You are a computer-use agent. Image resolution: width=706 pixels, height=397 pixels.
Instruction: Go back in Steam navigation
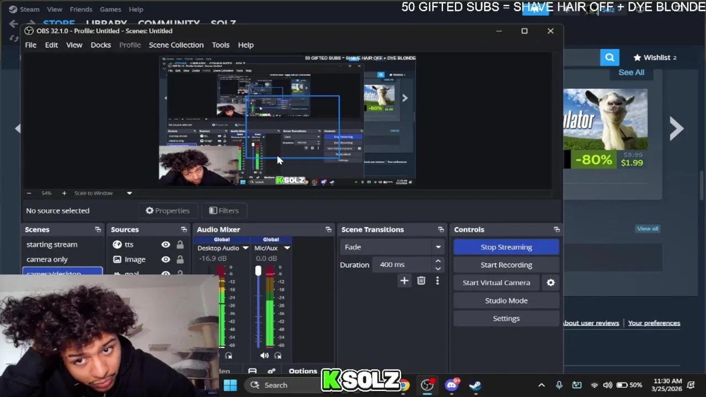(13, 24)
